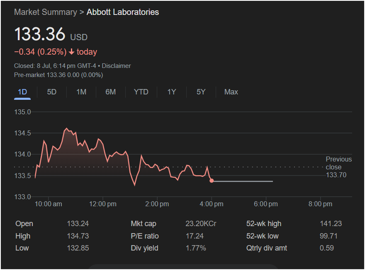Switch to the 1M time range tab
This screenshot has width=365, height=270.
point(81,92)
